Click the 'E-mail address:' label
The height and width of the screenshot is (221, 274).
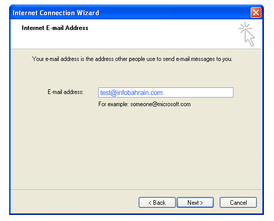(65, 92)
